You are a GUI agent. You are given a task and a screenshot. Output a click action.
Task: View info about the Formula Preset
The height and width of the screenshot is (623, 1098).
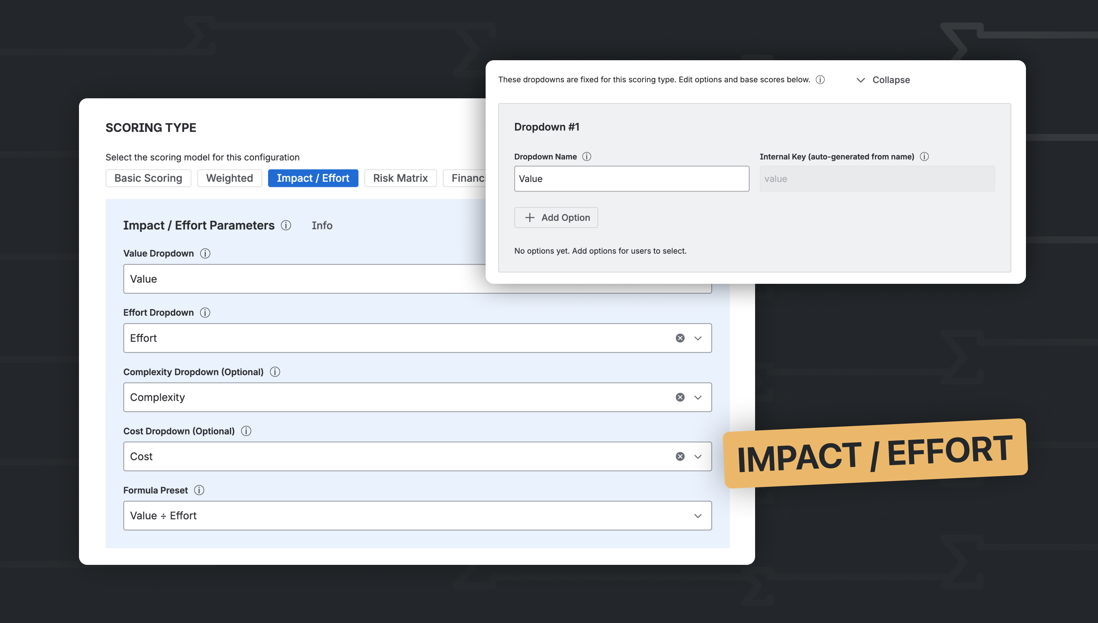(199, 490)
